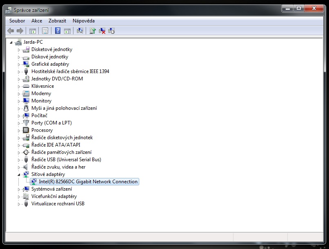
Task: Open the Nápověda menu
Action: click(84, 21)
